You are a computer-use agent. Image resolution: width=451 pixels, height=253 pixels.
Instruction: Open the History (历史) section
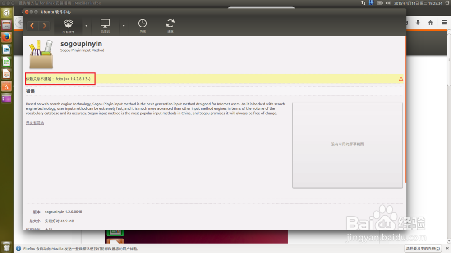click(x=143, y=26)
